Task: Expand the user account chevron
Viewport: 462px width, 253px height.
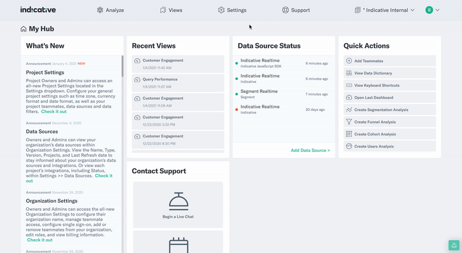Action: [438, 10]
